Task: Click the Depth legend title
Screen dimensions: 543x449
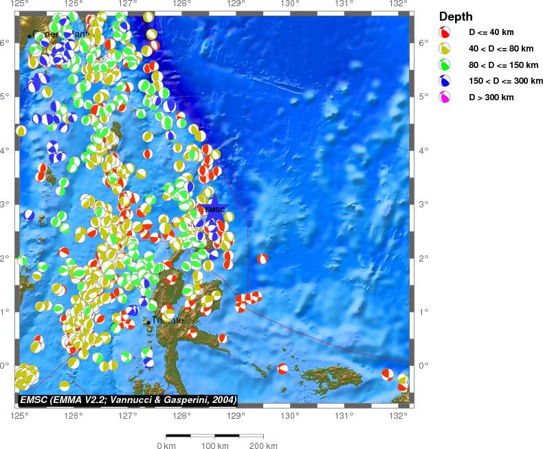Action: (x=455, y=16)
